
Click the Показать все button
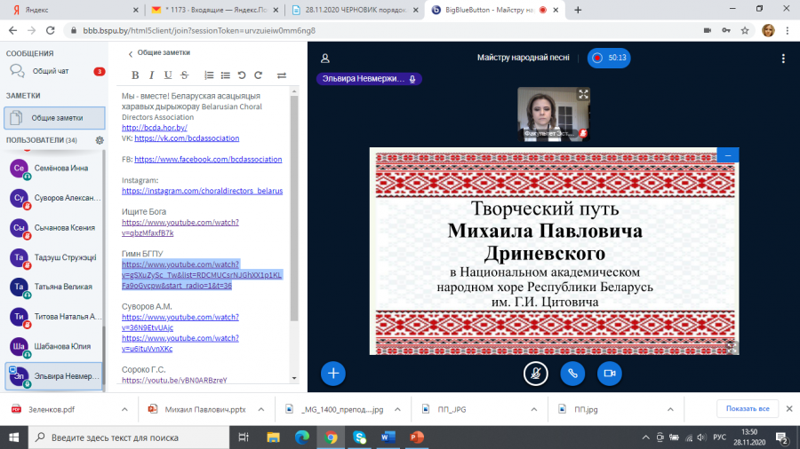[x=748, y=408]
